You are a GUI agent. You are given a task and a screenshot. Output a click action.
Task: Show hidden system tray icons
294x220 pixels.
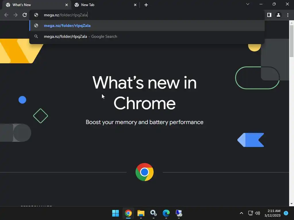click(x=241, y=213)
